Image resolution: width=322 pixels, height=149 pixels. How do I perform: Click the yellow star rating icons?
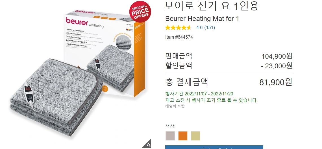(x=178, y=27)
